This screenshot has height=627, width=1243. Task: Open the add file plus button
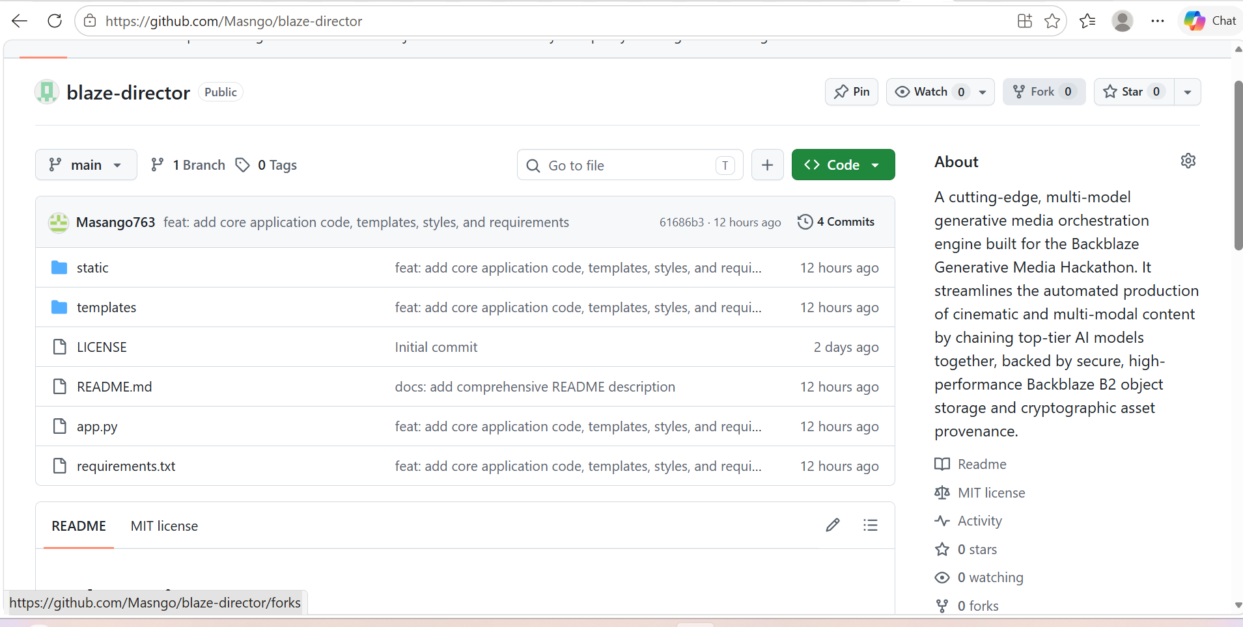pyautogui.click(x=768, y=165)
